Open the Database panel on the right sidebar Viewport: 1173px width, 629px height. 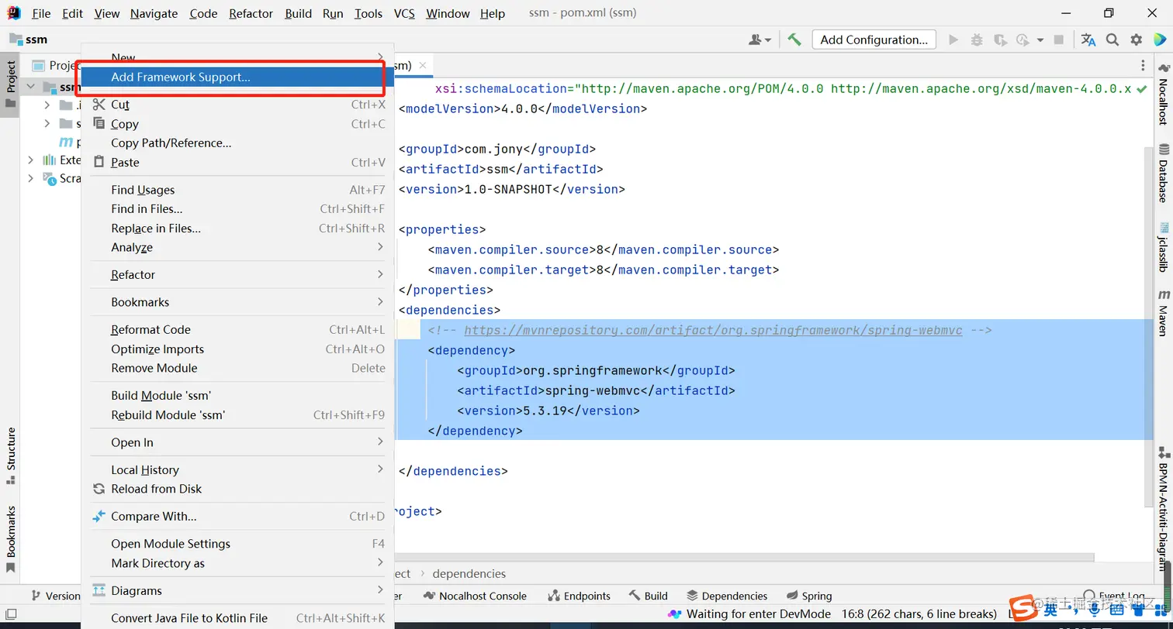(x=1163, y=174)
